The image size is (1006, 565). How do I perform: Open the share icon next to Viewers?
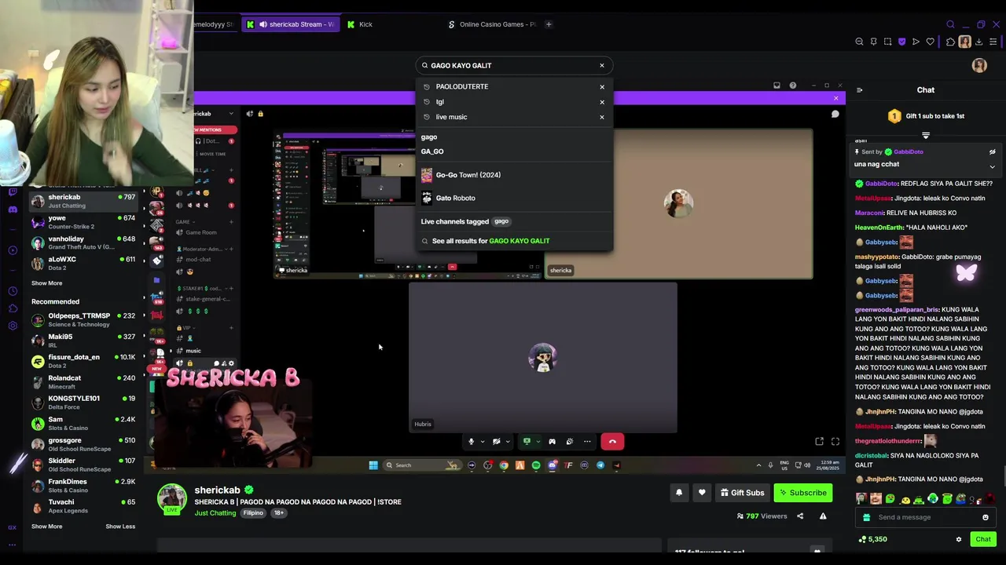(800, 516)
